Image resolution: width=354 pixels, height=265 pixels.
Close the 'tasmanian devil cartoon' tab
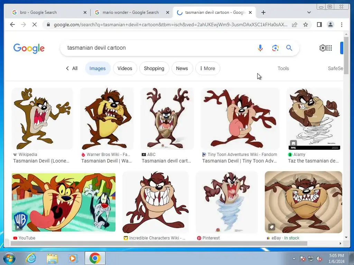pos(250,12)
